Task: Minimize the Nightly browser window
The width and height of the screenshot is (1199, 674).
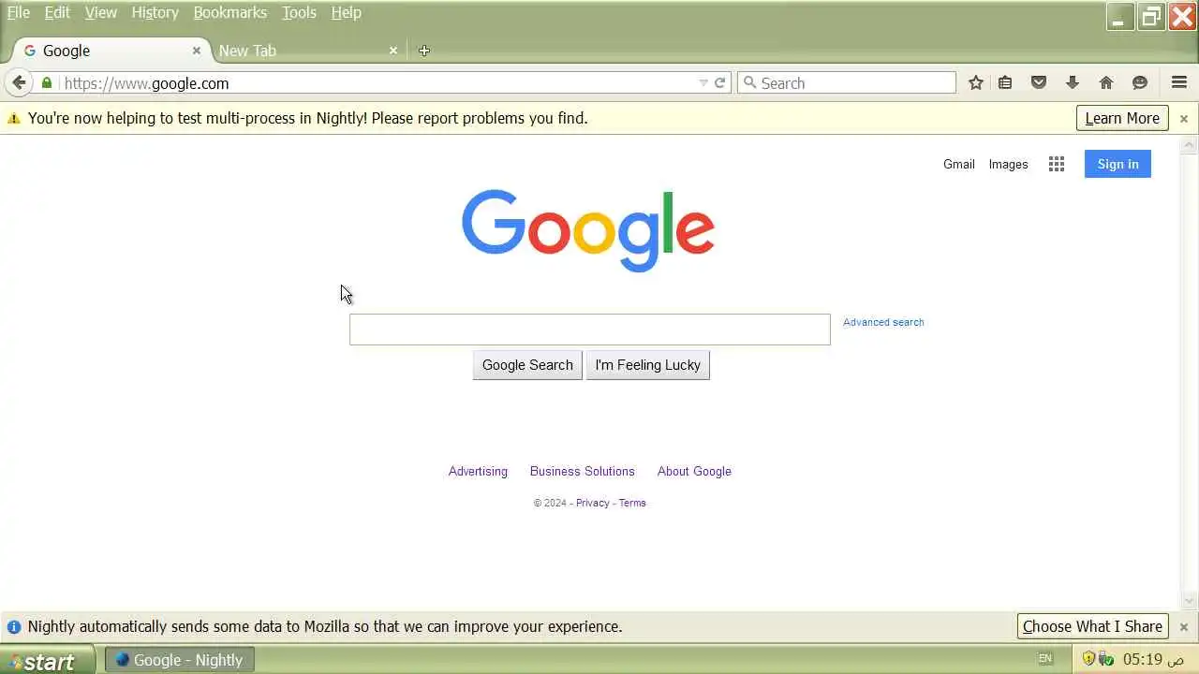Action: click(1118, 17)
